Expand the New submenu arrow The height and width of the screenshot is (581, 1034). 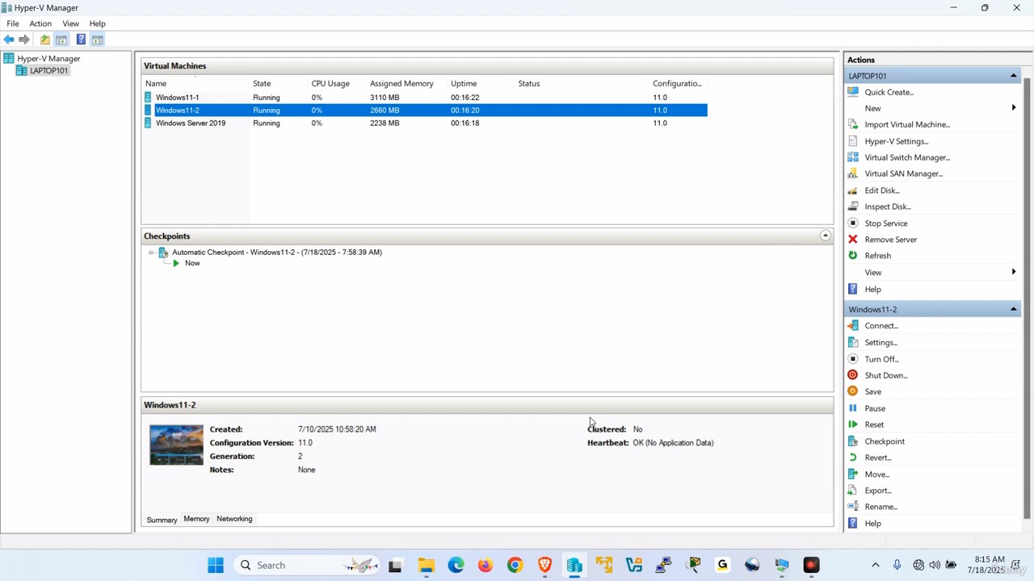[1014, 108]
